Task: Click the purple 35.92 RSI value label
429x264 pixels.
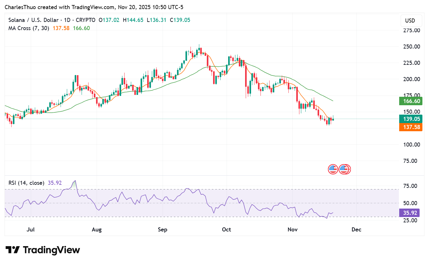Action: point(410,213)
